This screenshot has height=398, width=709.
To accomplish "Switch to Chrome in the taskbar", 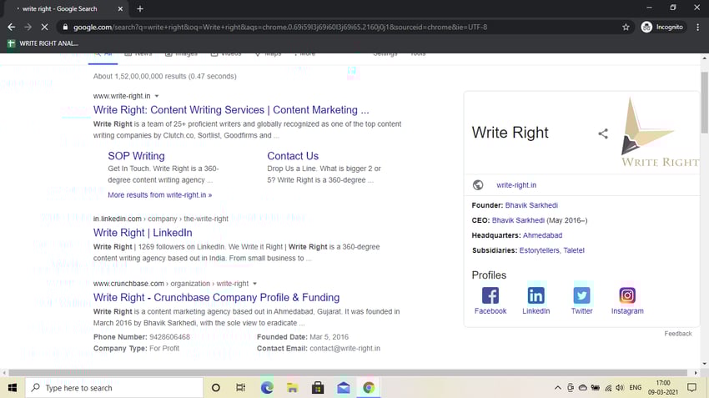I will (369, 388).
